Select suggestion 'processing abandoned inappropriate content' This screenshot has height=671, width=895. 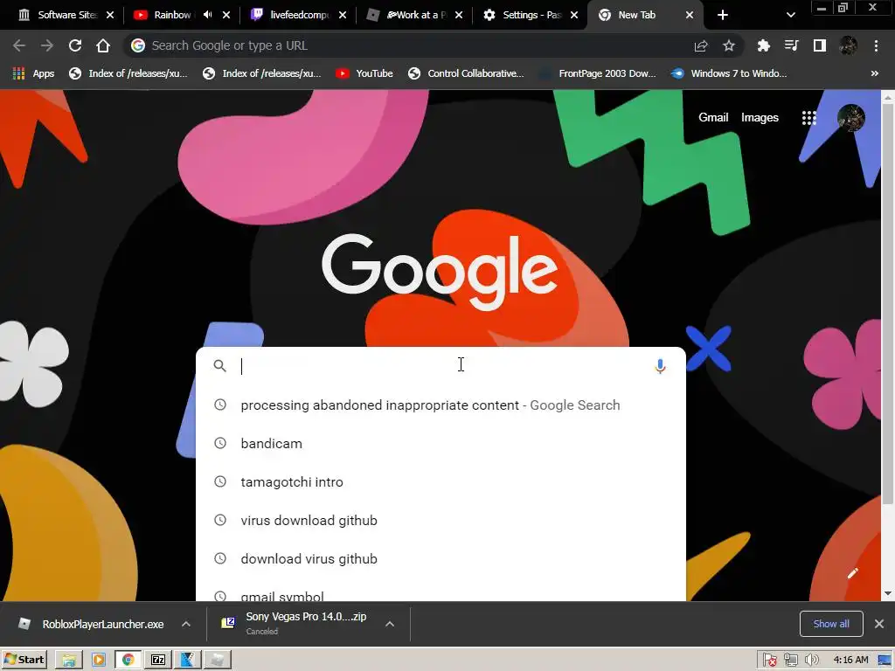tap(441, 405)
